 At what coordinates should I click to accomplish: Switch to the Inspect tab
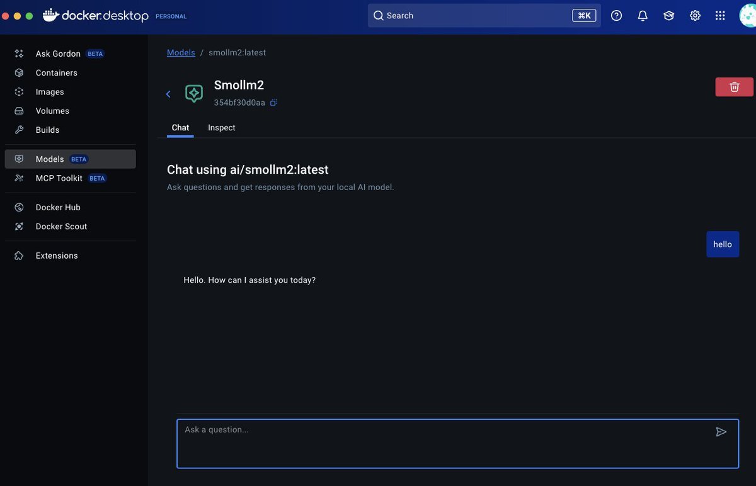[222, 128]
